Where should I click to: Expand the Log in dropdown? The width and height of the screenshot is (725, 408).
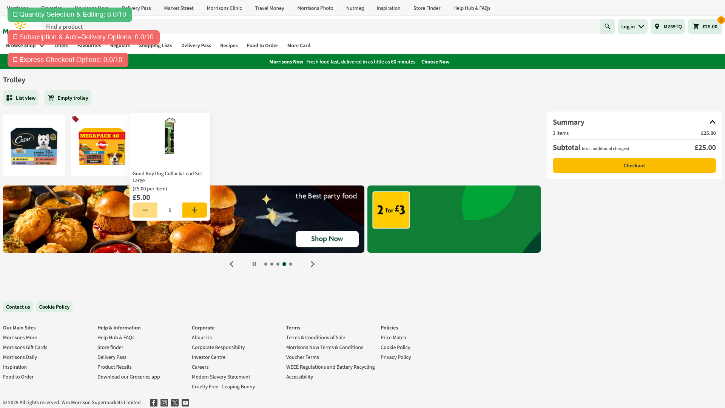tap(632, 26)
